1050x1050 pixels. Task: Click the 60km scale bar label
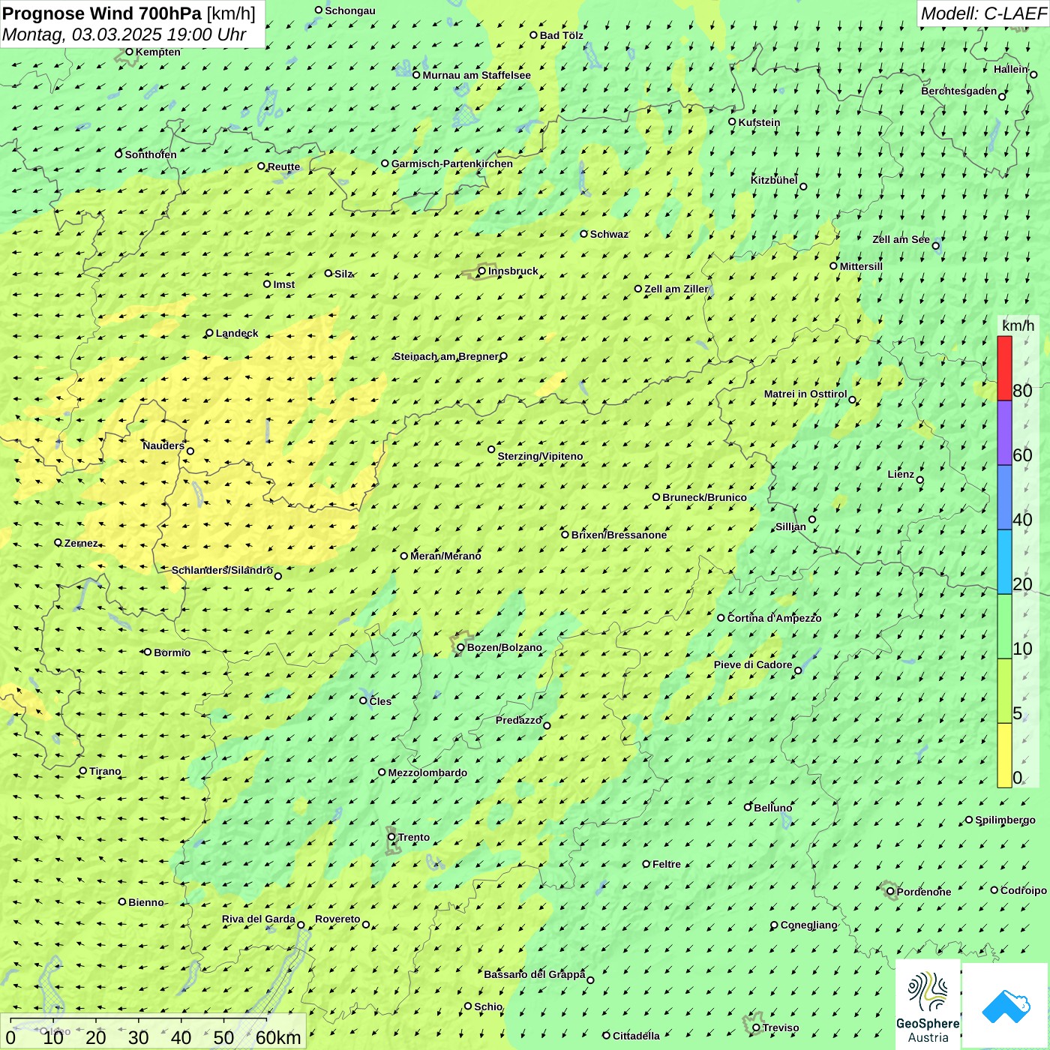(278, 1037)
